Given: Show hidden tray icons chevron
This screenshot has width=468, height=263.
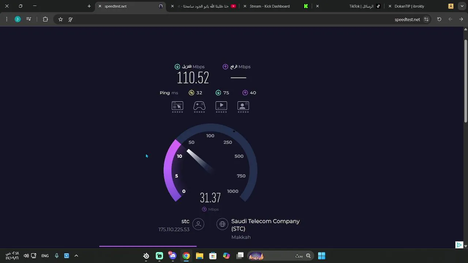Looking at the screenshot, I should [76, 256].
